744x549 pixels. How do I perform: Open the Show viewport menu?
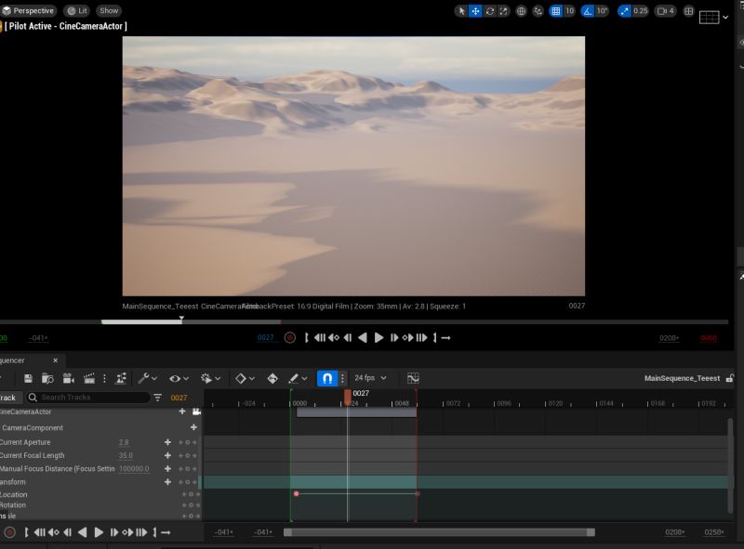point(110,10)
